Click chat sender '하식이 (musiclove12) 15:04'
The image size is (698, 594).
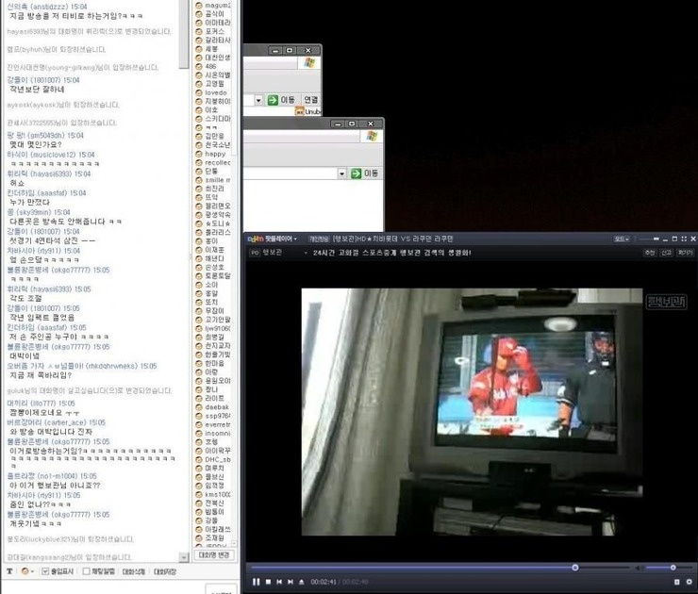pos(51,155)
